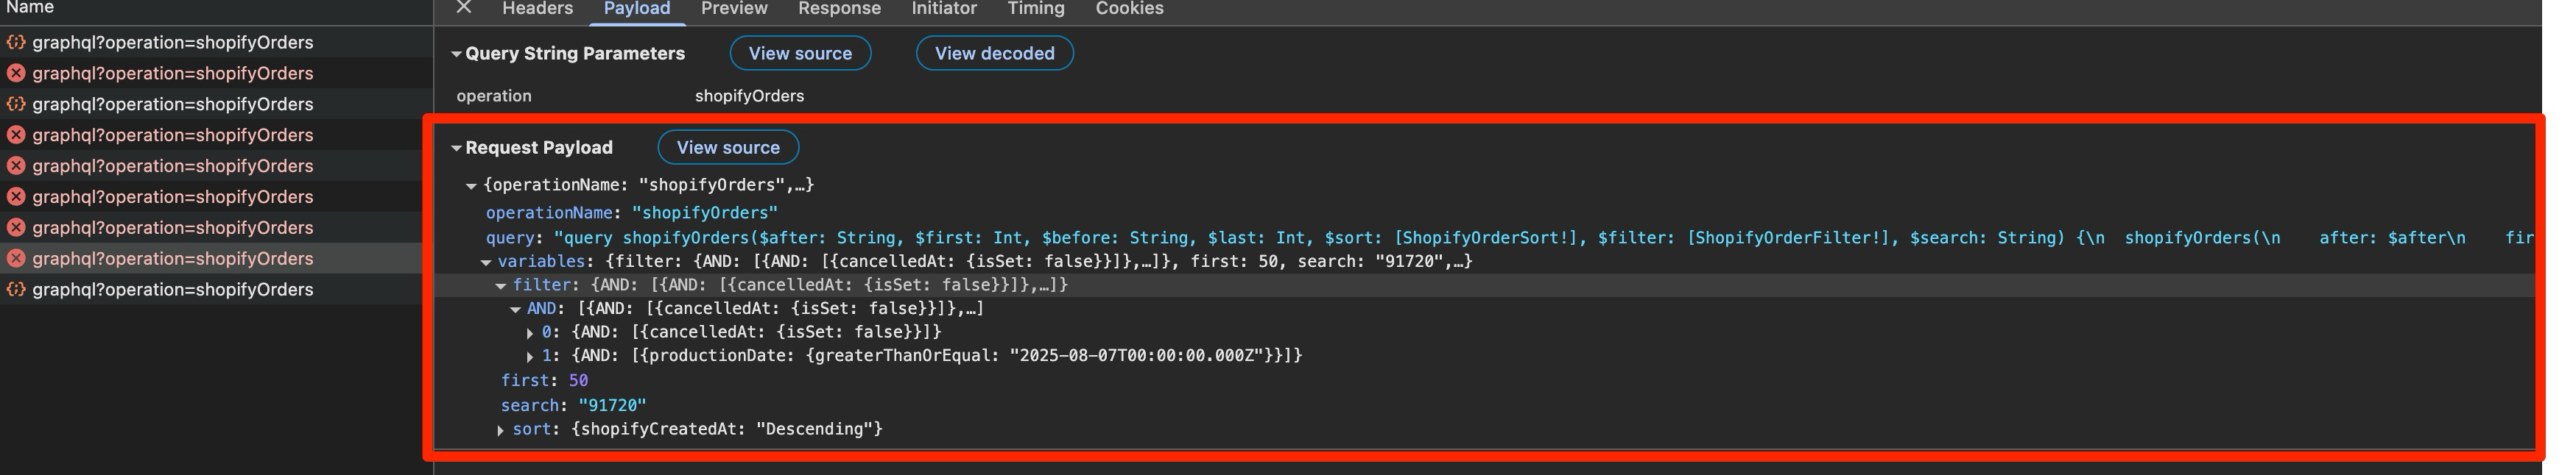Click View decoded button
Image resolution: width=2576 pixels, height=475 pixels.
[994, 54]
